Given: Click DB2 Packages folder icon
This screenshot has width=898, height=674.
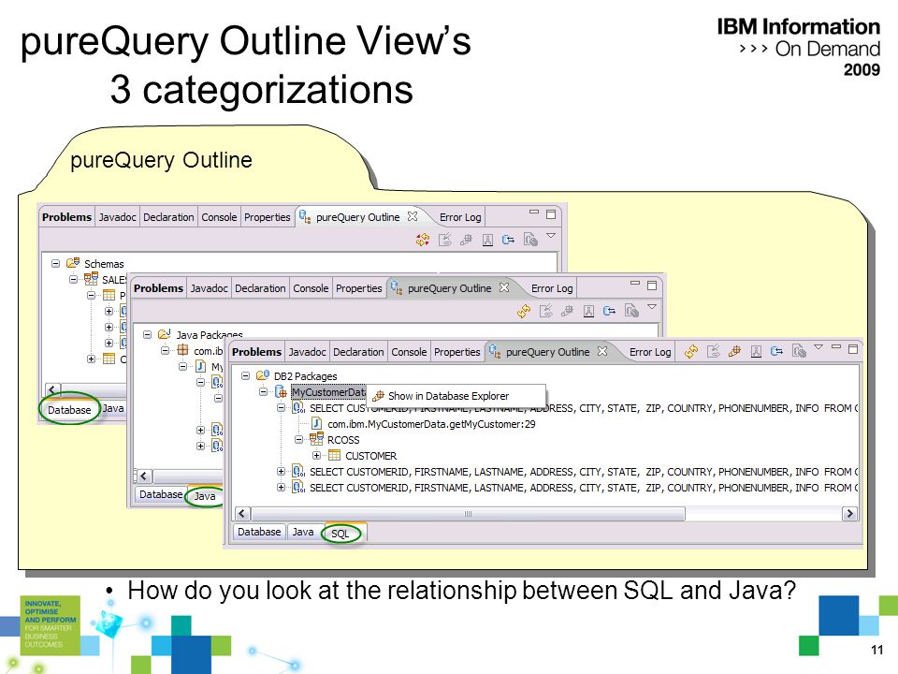Looking at the screenshot, I should [262, 375].
